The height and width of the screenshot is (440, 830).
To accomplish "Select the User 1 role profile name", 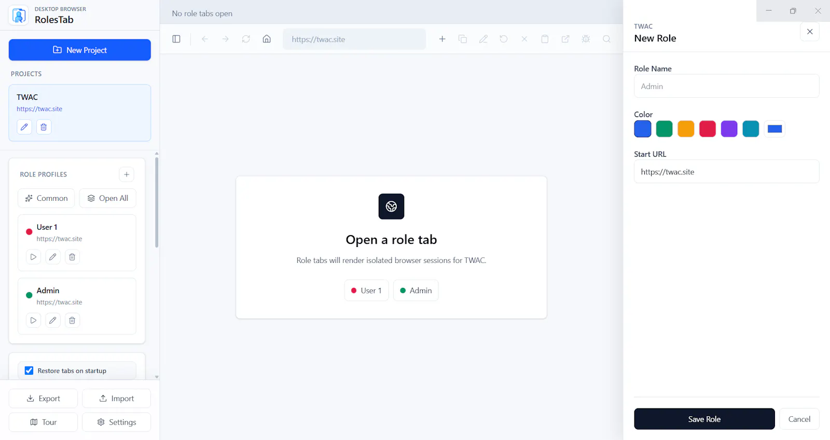I will 47,227.
